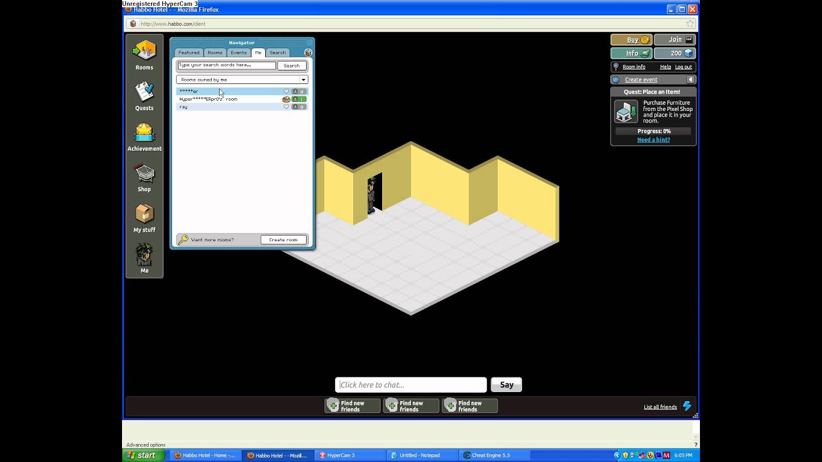The image size is (822, 462).
Task: Click the List all friends link
Action: (x=660, y=407)
